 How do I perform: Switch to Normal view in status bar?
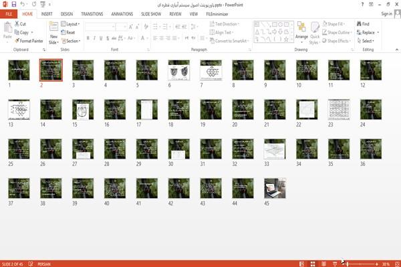(302, 264)
